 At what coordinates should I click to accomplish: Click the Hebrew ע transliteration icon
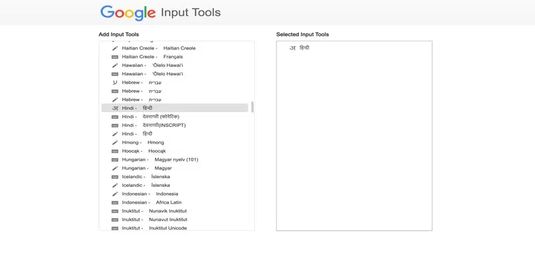(115, 82)
